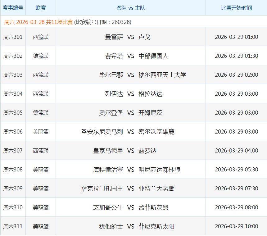The image size is (267, 236).
Task: Click home team 菲尼克斯太阳
Action: [x=156, y=226]
